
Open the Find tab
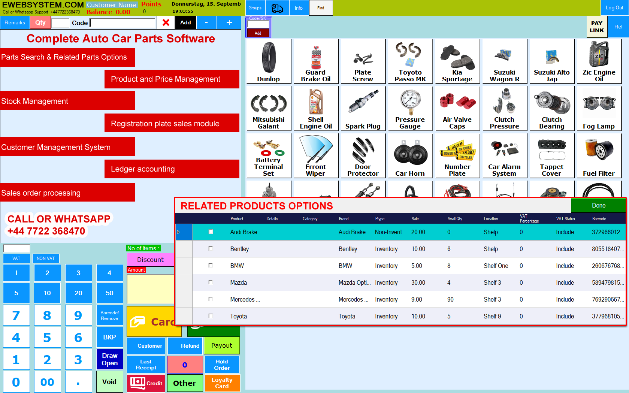(321, 8)
